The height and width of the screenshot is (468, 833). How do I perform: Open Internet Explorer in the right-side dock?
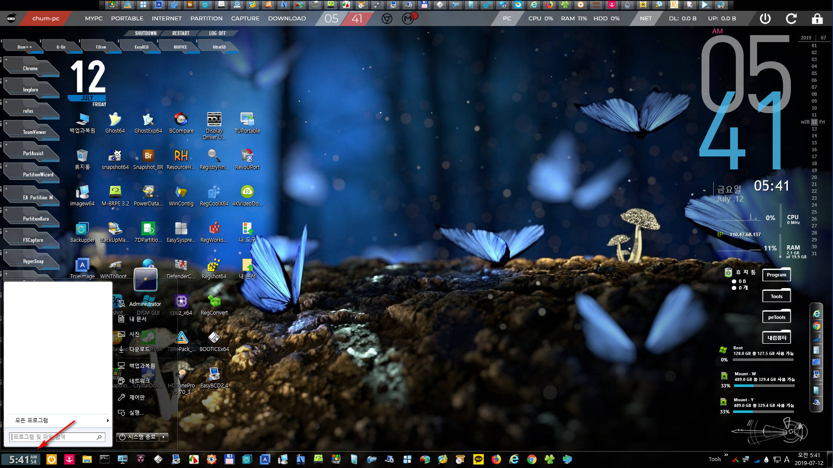[817, 314]
